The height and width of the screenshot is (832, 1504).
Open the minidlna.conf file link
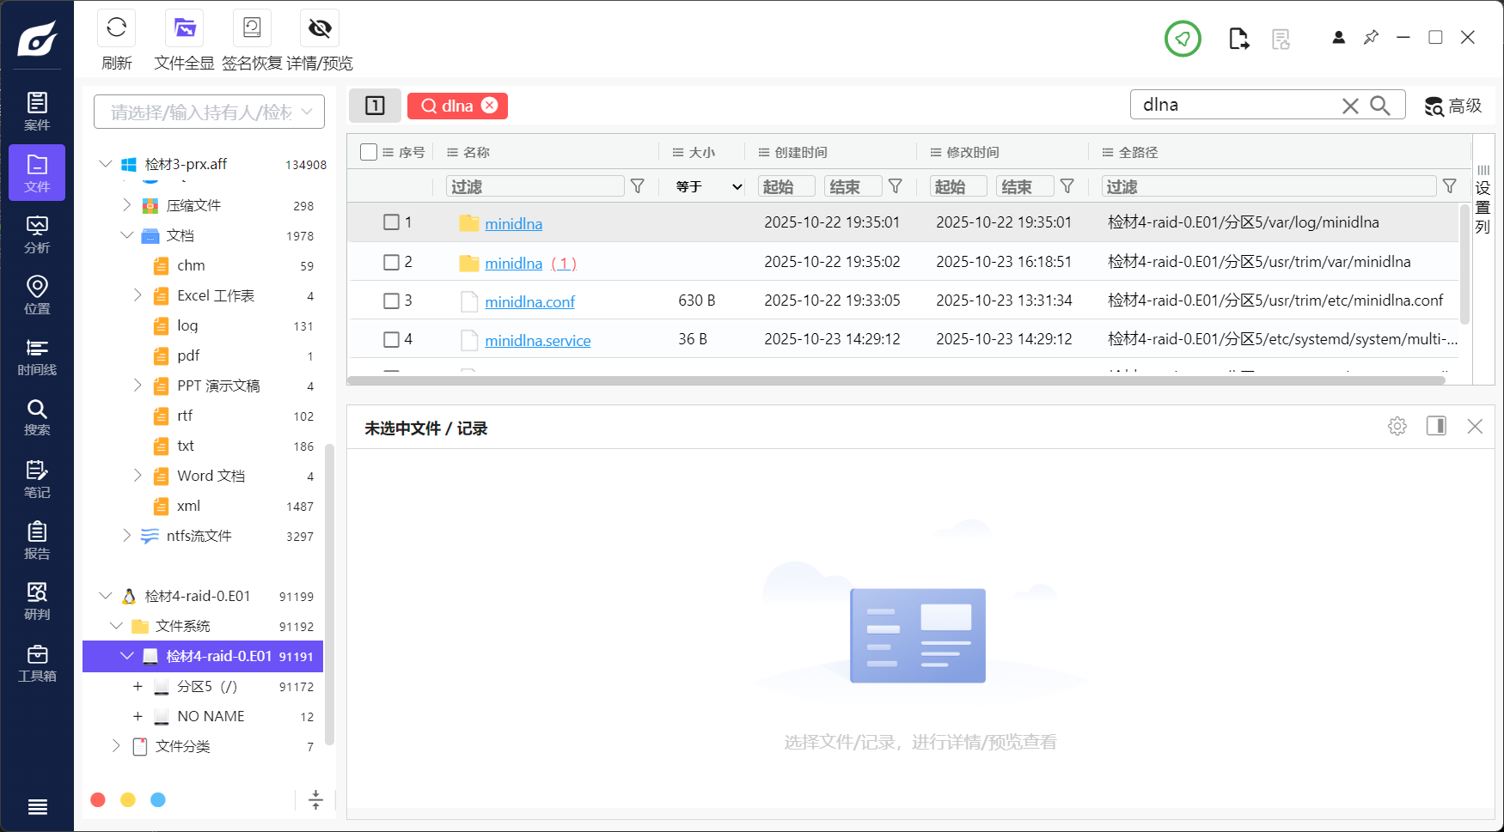pos(529,301)
